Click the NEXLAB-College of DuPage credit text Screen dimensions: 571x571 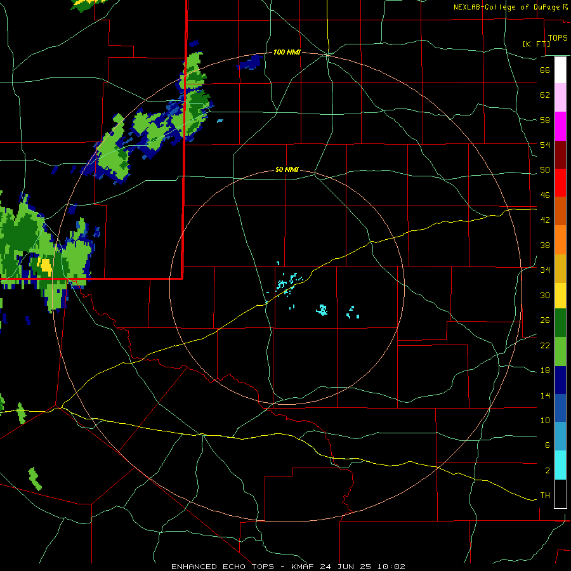pyautogui.click(x=507, y=7)
